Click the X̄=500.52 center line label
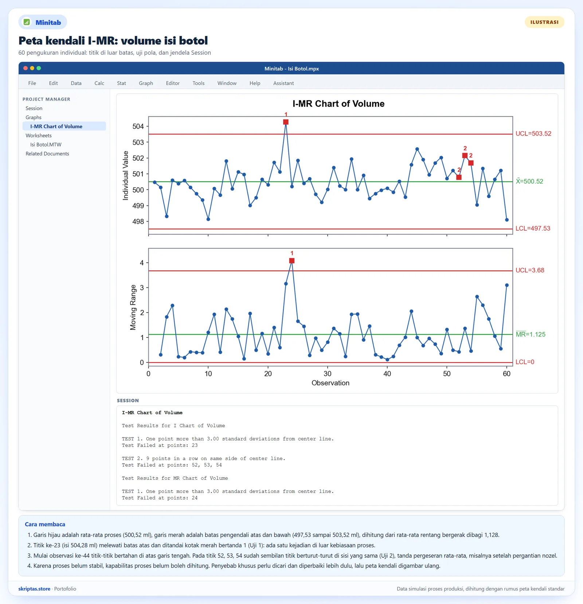Screen dimensions: 583x604 529,181
